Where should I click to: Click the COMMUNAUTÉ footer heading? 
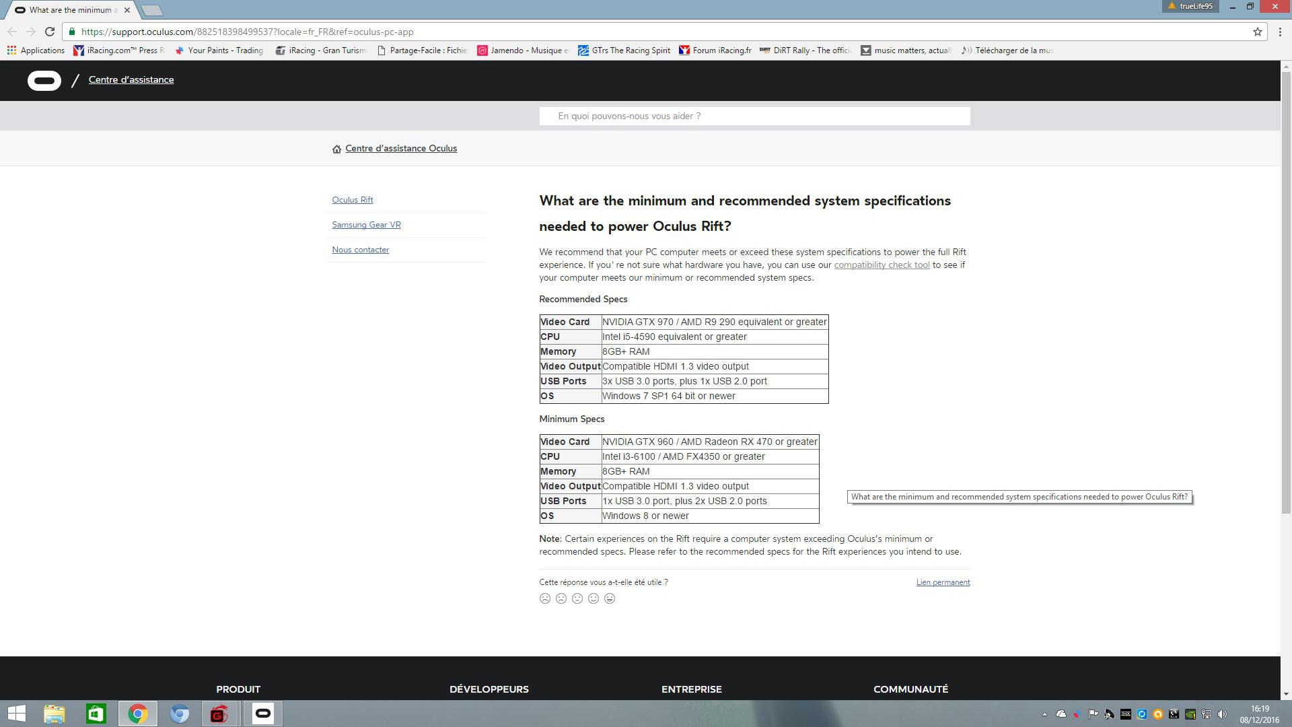coord(910,689)
